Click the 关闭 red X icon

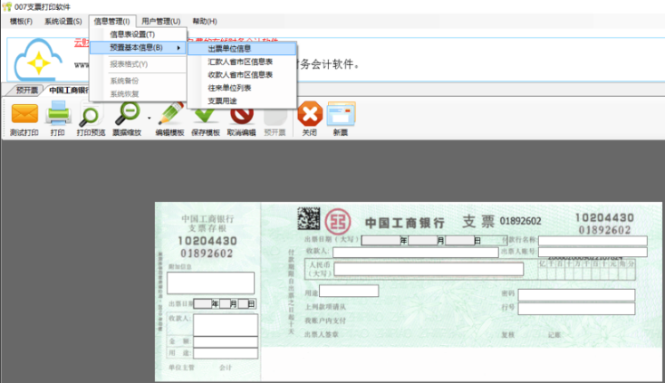pyautogui.click(x=310, y=113)
